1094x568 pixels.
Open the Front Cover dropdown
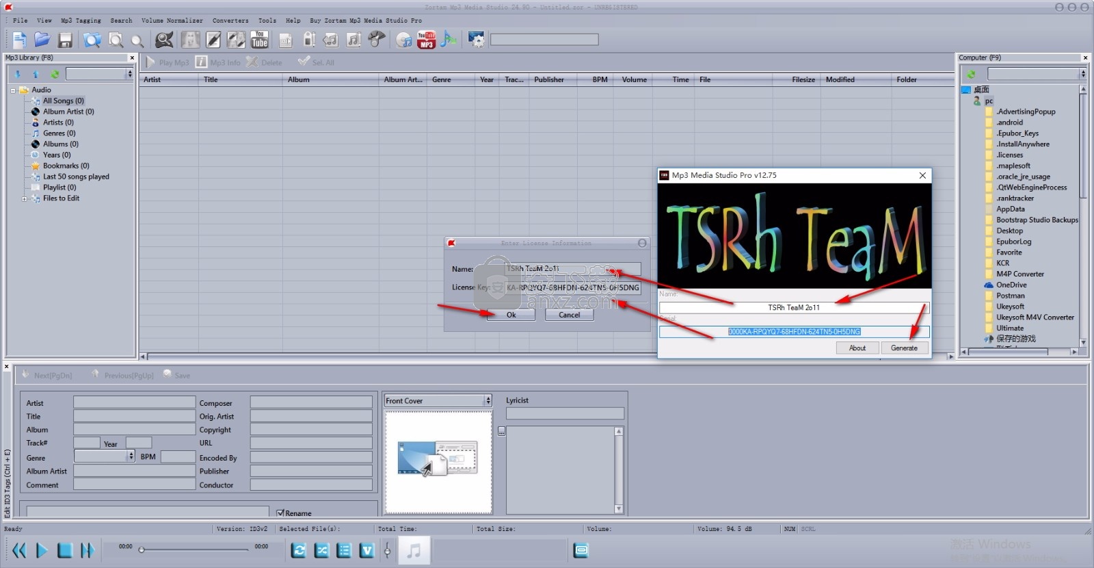pos(488,401)
